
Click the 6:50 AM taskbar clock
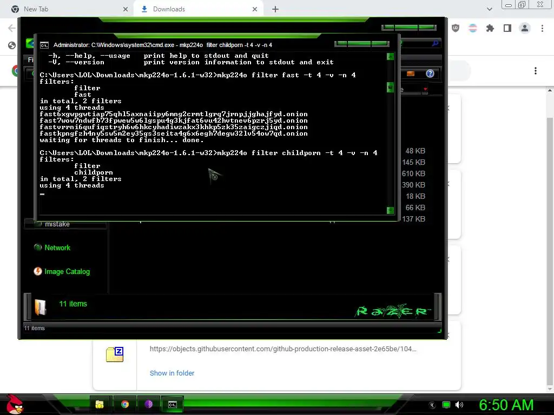(506, 405)
